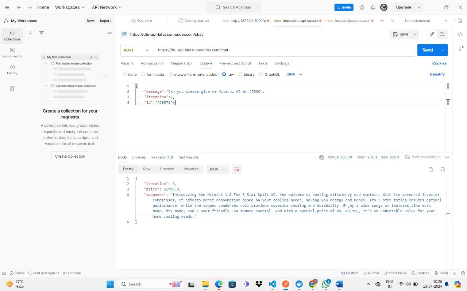This screenshot has width=467, height=291.
Task: Open the Word taskbar icon
Action: click(339, 284)
